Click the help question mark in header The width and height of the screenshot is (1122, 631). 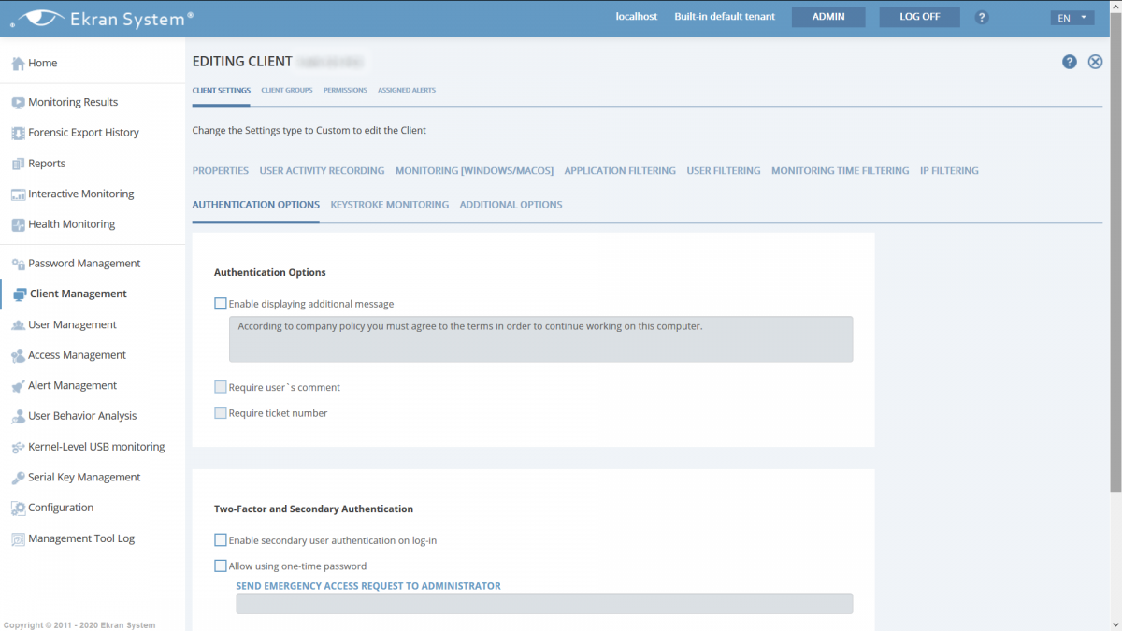pos(982,18)
